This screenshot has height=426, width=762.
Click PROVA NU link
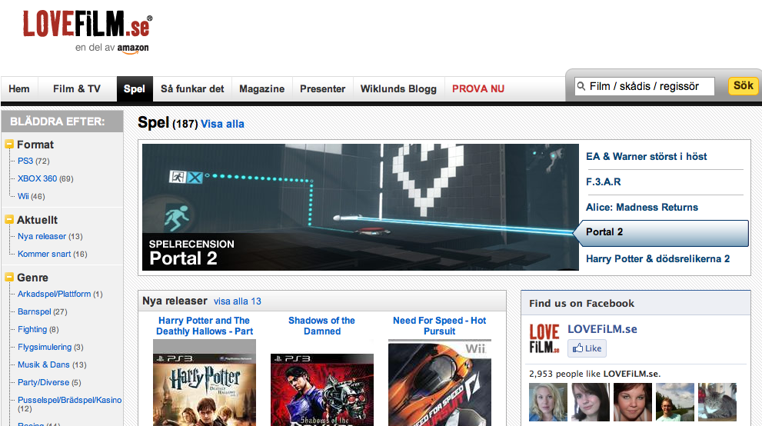478,89
